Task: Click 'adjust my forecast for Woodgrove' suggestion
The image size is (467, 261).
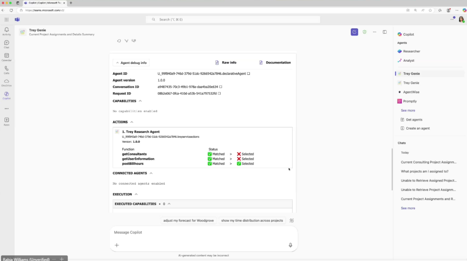Action: (188, 220)
